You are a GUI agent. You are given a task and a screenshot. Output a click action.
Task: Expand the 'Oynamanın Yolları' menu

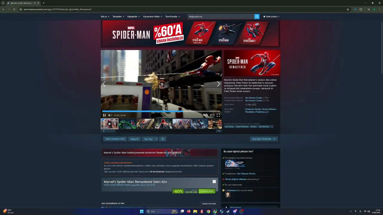coord(153,16)
